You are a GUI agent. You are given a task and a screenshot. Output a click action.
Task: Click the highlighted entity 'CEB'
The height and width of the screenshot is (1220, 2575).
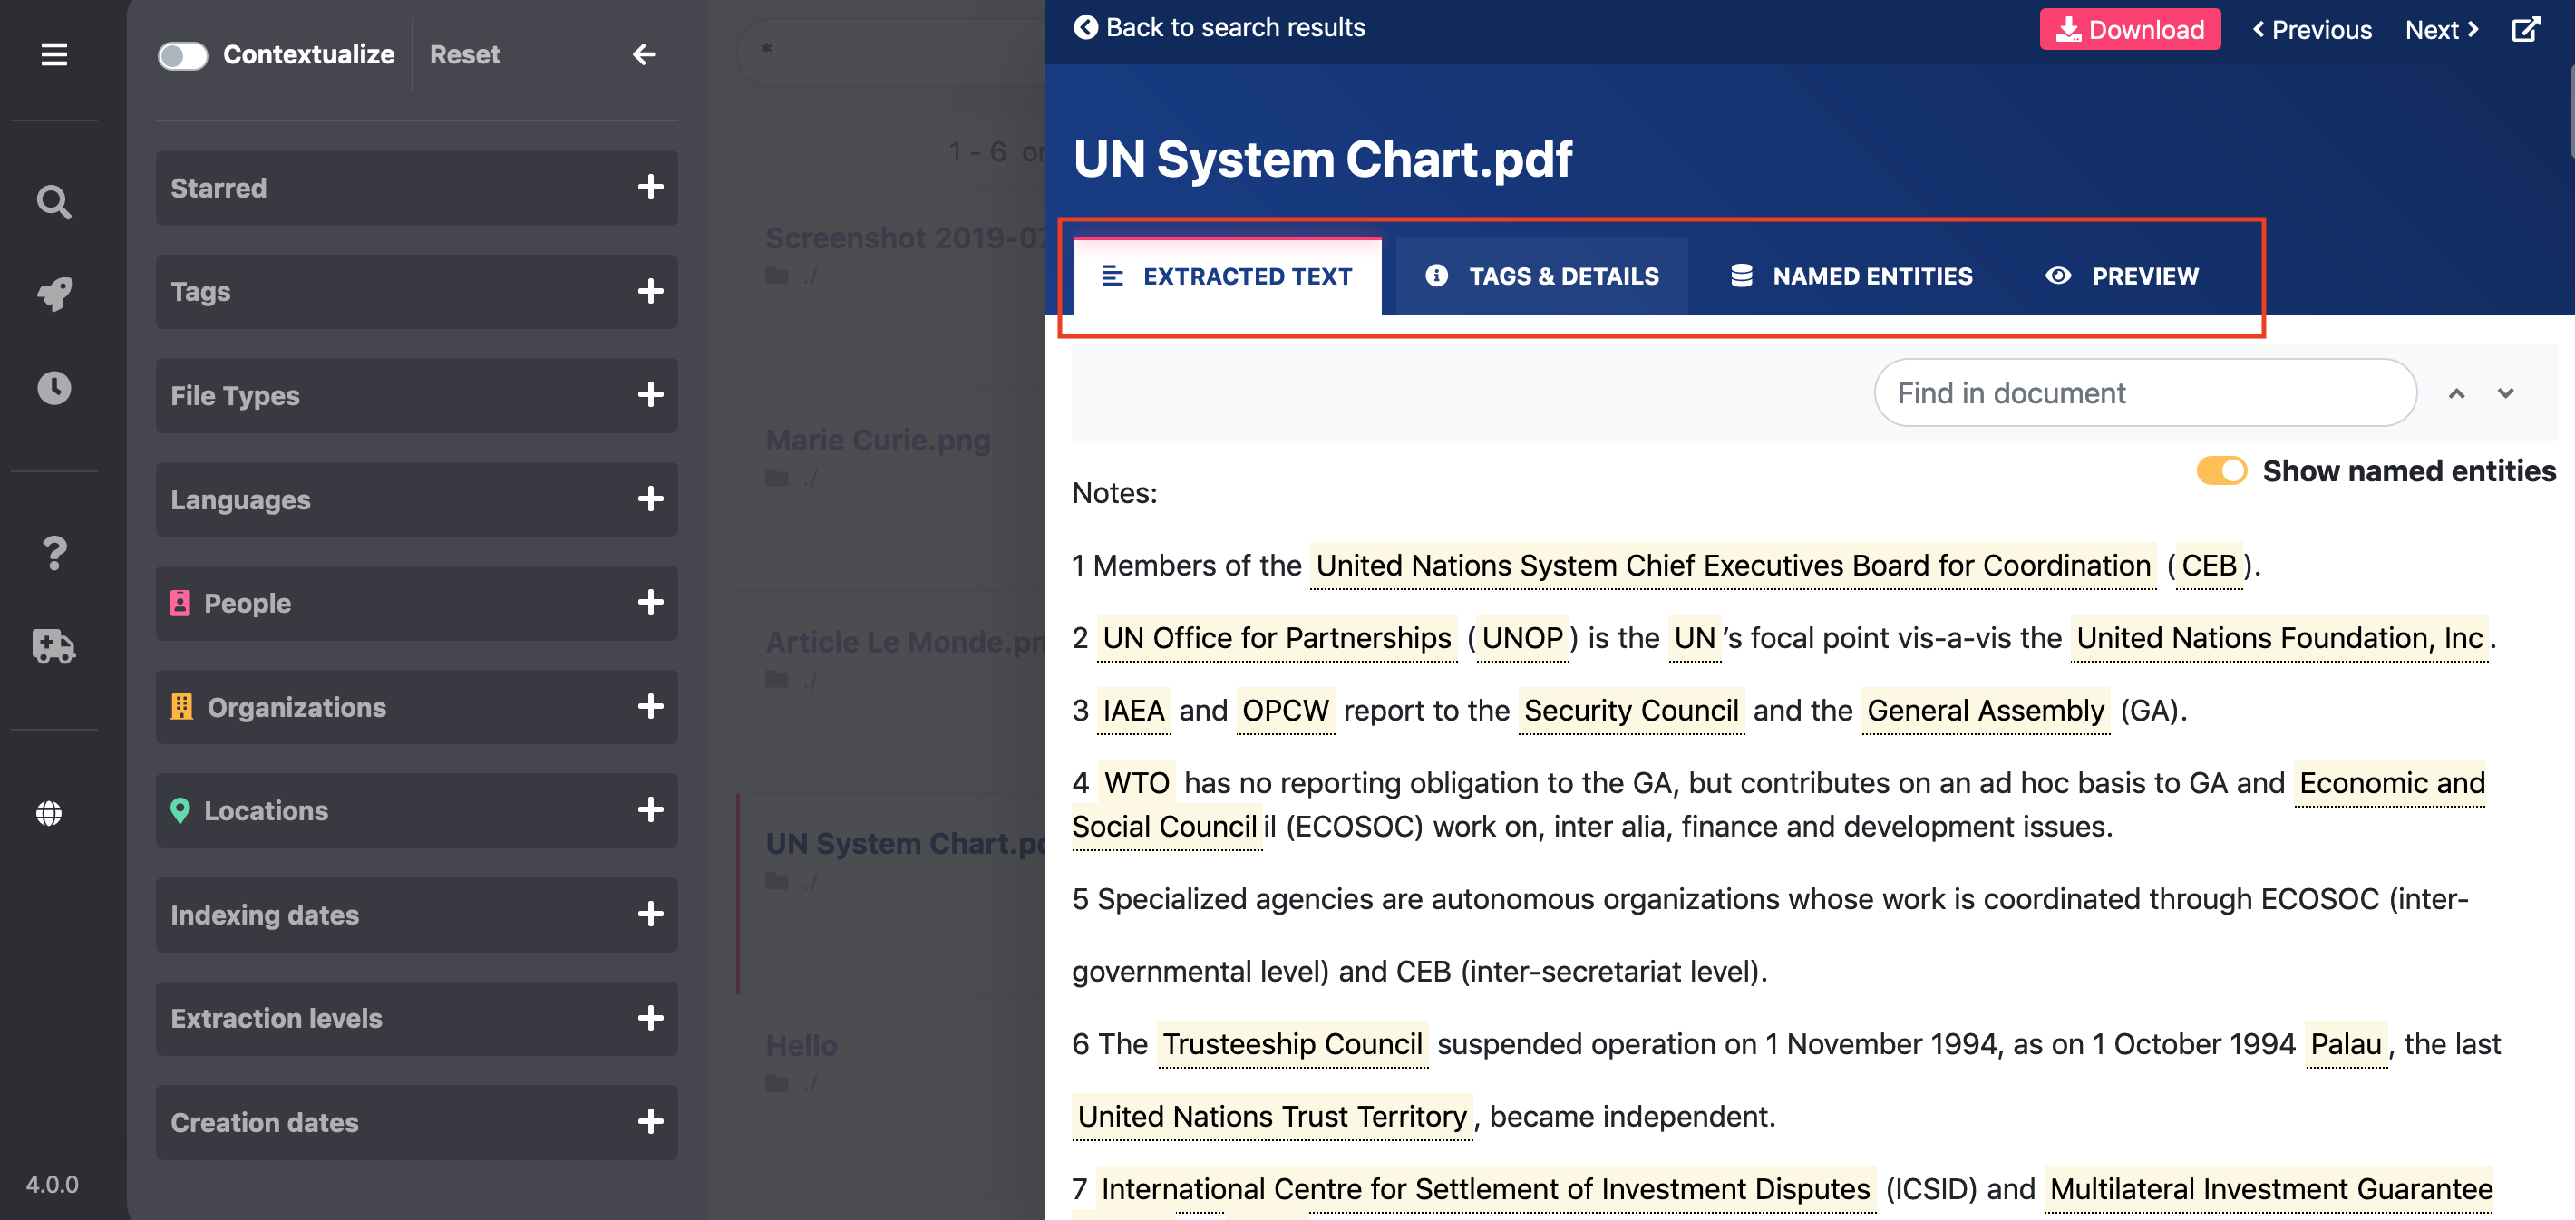point(2208,566)
